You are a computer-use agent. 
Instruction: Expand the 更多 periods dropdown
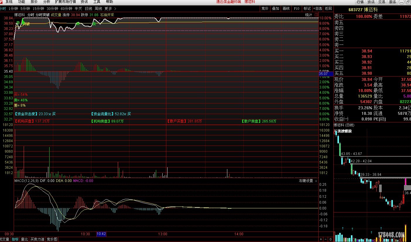click(110, 8)
